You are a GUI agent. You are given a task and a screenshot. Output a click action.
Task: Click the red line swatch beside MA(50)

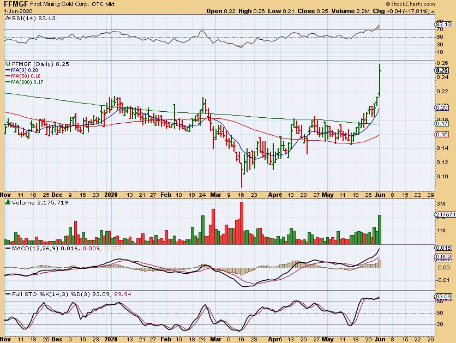click(8, 76)
